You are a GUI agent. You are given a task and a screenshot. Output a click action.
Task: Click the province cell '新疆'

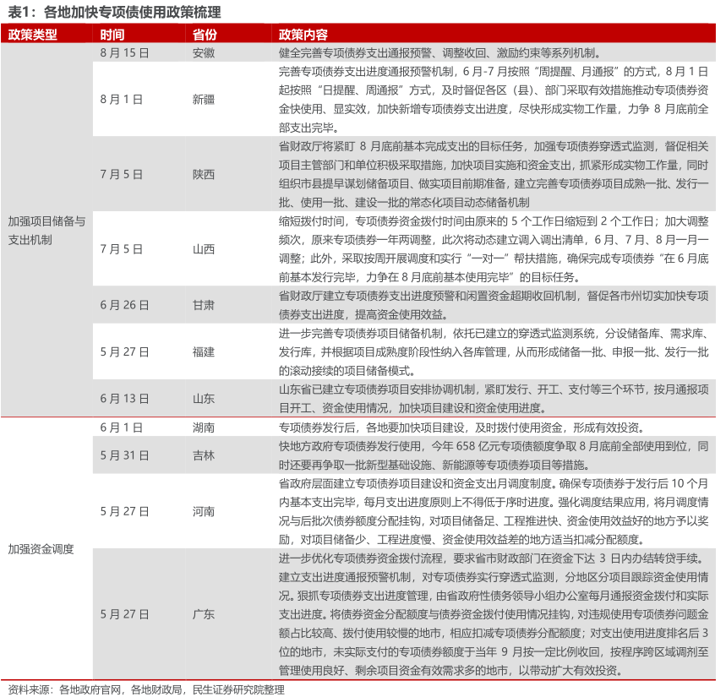(x=204, y=99)
